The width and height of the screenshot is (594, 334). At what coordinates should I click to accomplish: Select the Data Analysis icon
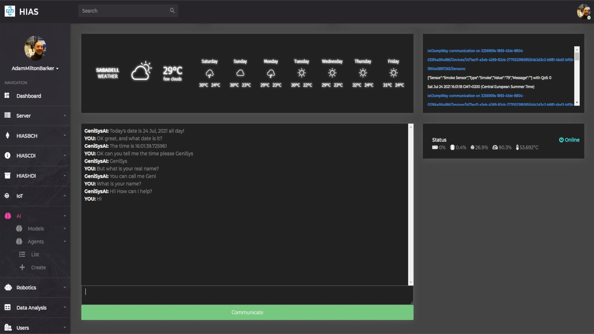[x=7, y=307]
